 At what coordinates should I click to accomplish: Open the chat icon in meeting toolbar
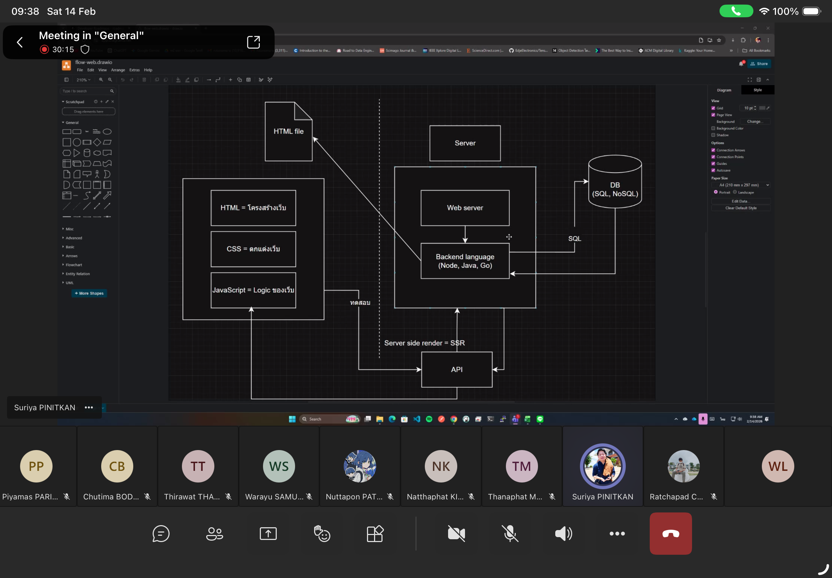[161, 534]
